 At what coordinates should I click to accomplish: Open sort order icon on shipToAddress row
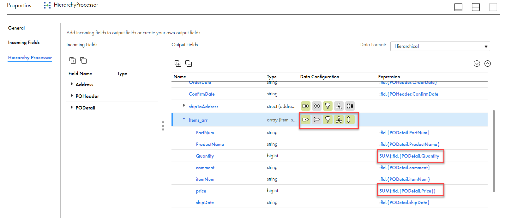tap(350, 106)
